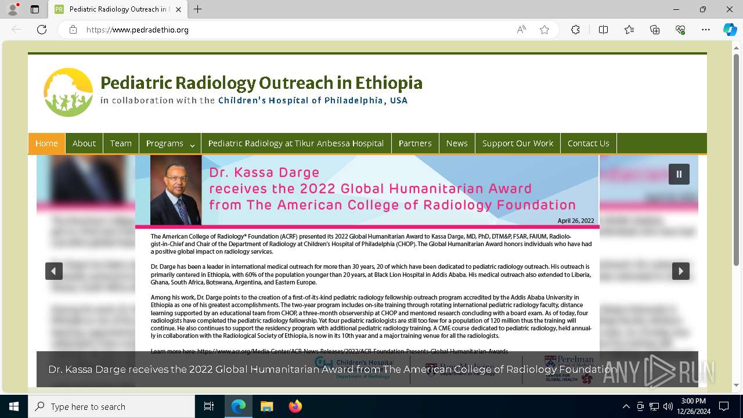Click the slide caption about Global Humanitarian Award
Image resolution: width=743 pixels, height=418 pixels.
333,369
